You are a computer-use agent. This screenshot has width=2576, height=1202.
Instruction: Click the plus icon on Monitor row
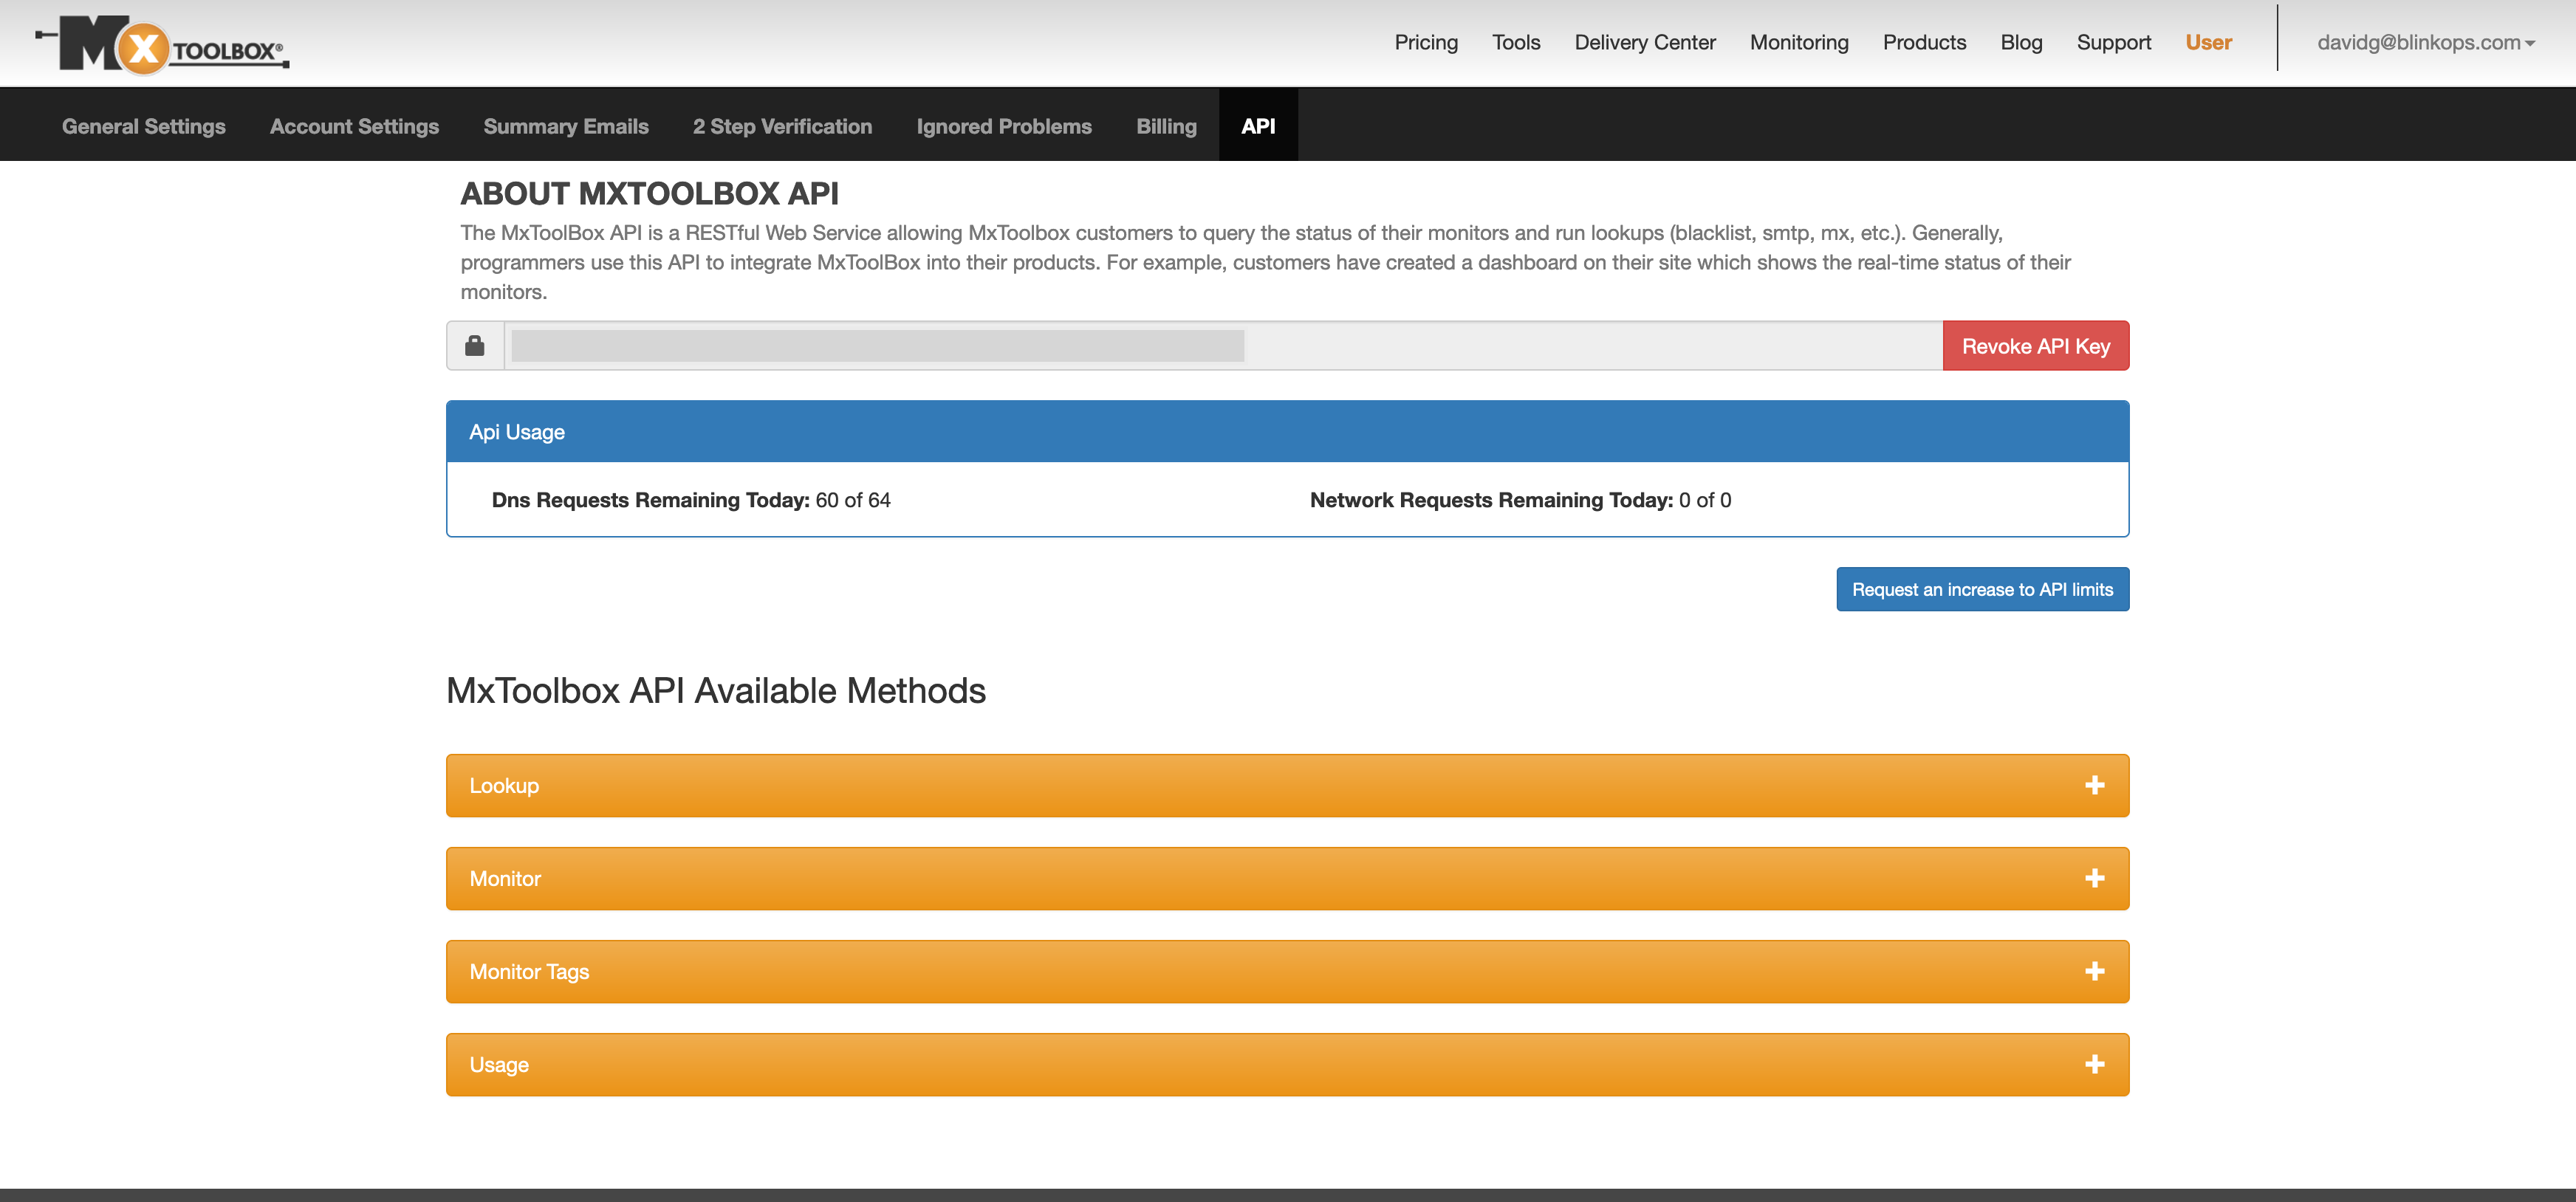(2094, 878)
